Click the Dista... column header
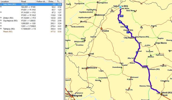Screen dimensions: 172x100 click(51, 1)
